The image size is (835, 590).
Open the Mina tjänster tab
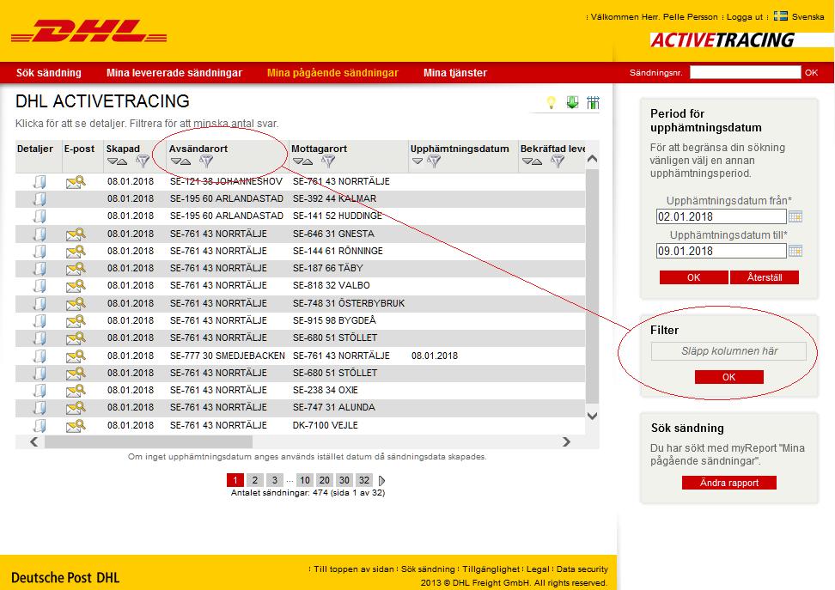pos(455,73)
